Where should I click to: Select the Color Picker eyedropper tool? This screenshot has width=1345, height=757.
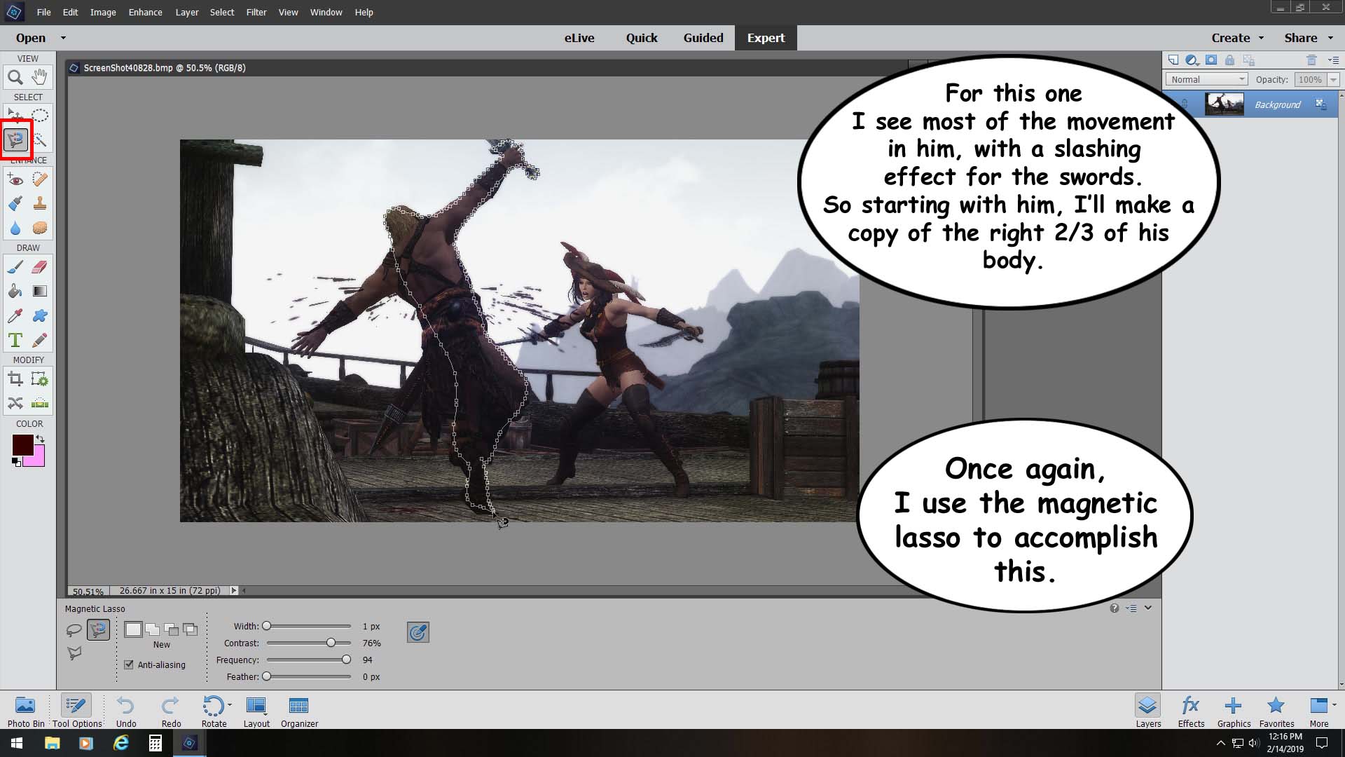click(x=15, y=316)
